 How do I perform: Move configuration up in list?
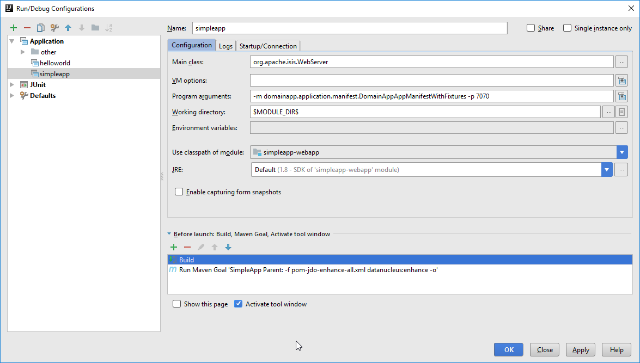[68, 28]
